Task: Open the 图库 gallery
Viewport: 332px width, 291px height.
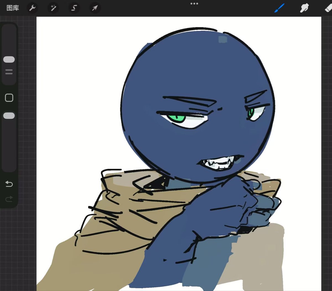Action: [13, 8]
